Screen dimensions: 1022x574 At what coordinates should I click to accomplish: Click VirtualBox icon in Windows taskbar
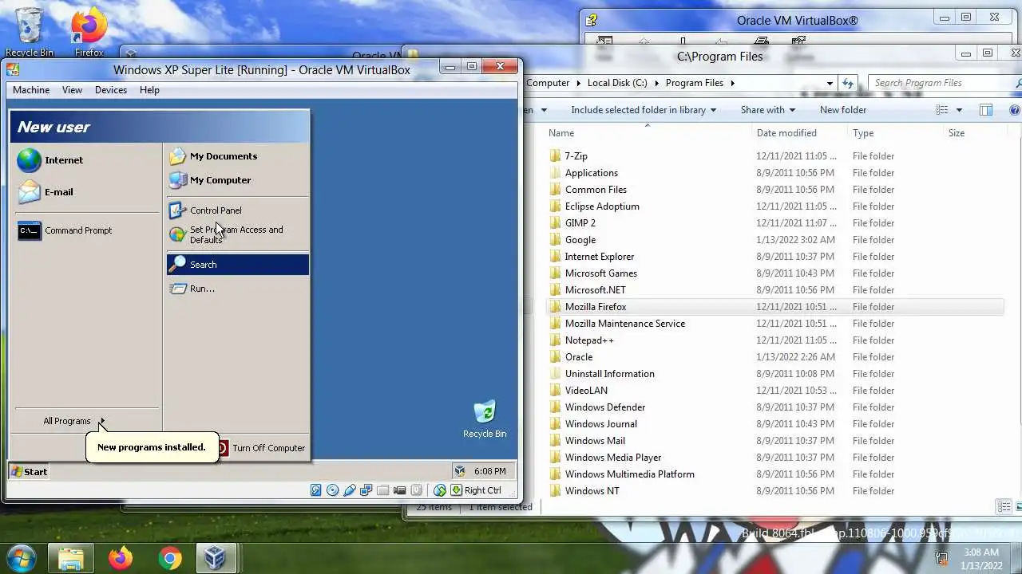[215, 558]
